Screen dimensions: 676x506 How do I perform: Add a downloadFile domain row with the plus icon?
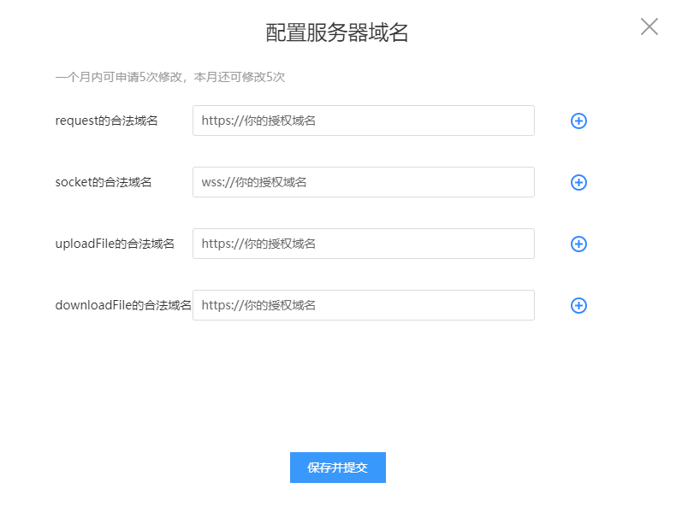(578, 305)
